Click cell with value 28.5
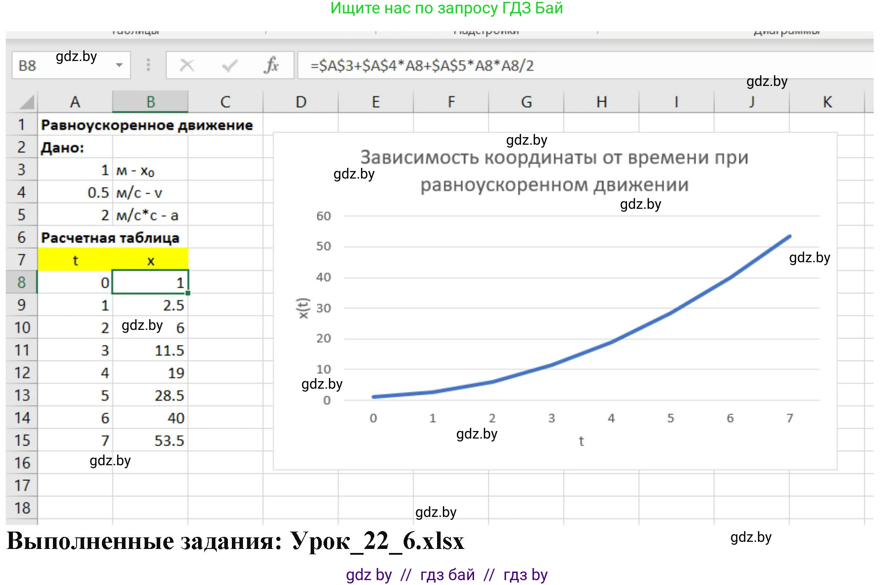The height and width of the screenshot is (585, 895). (150, 395)
